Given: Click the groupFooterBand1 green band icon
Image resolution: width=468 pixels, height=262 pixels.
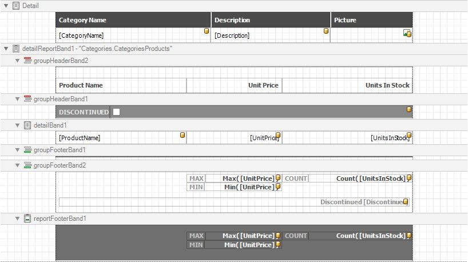Looking at the screenshot, I should tap(27, 150).
